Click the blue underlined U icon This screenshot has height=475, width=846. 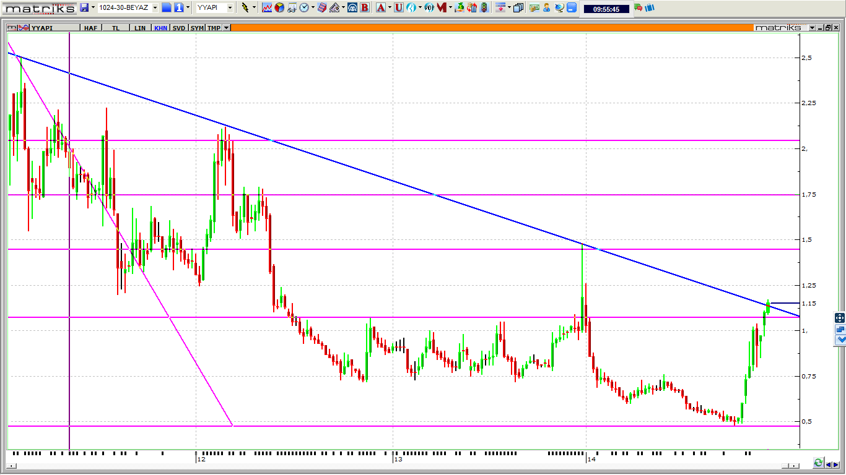click(399, 7)
